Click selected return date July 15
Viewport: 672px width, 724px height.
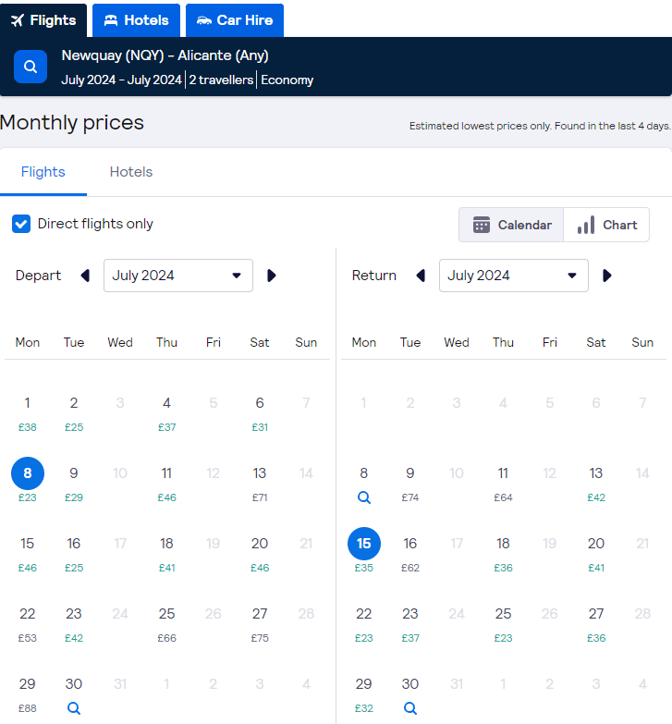coord(364,544)
